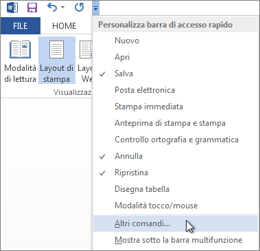Screen dimensions: 260x251
Task: Choose the Layout Web view button
Action: pyautogui.click(x=85, y=61)
